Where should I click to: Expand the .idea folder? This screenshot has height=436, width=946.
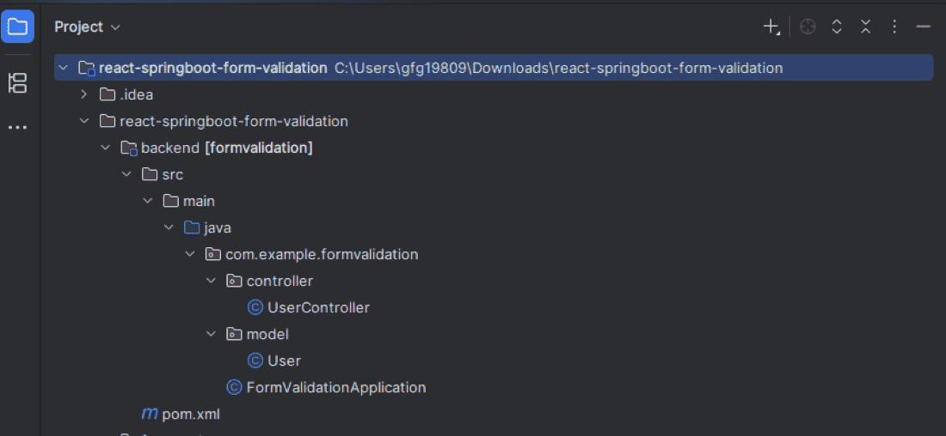(84, 94)
